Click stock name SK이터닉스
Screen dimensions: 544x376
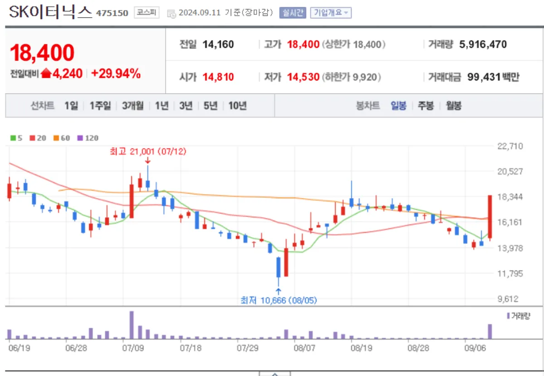pos(50,12)
